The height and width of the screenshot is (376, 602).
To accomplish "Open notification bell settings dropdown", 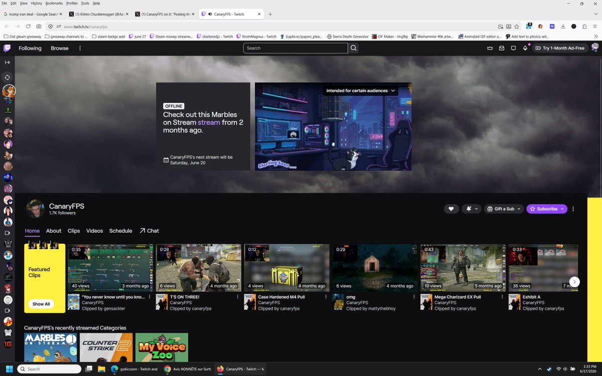I will (x=471, y=209).
